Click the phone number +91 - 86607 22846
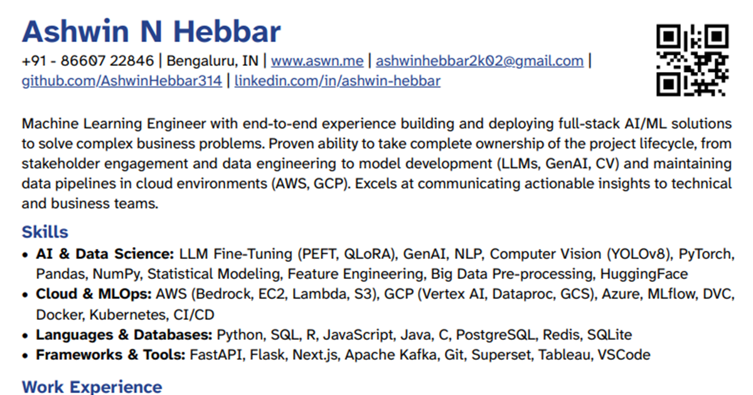The width and height of the screenshot is (753, 395). tap(88, 61)
